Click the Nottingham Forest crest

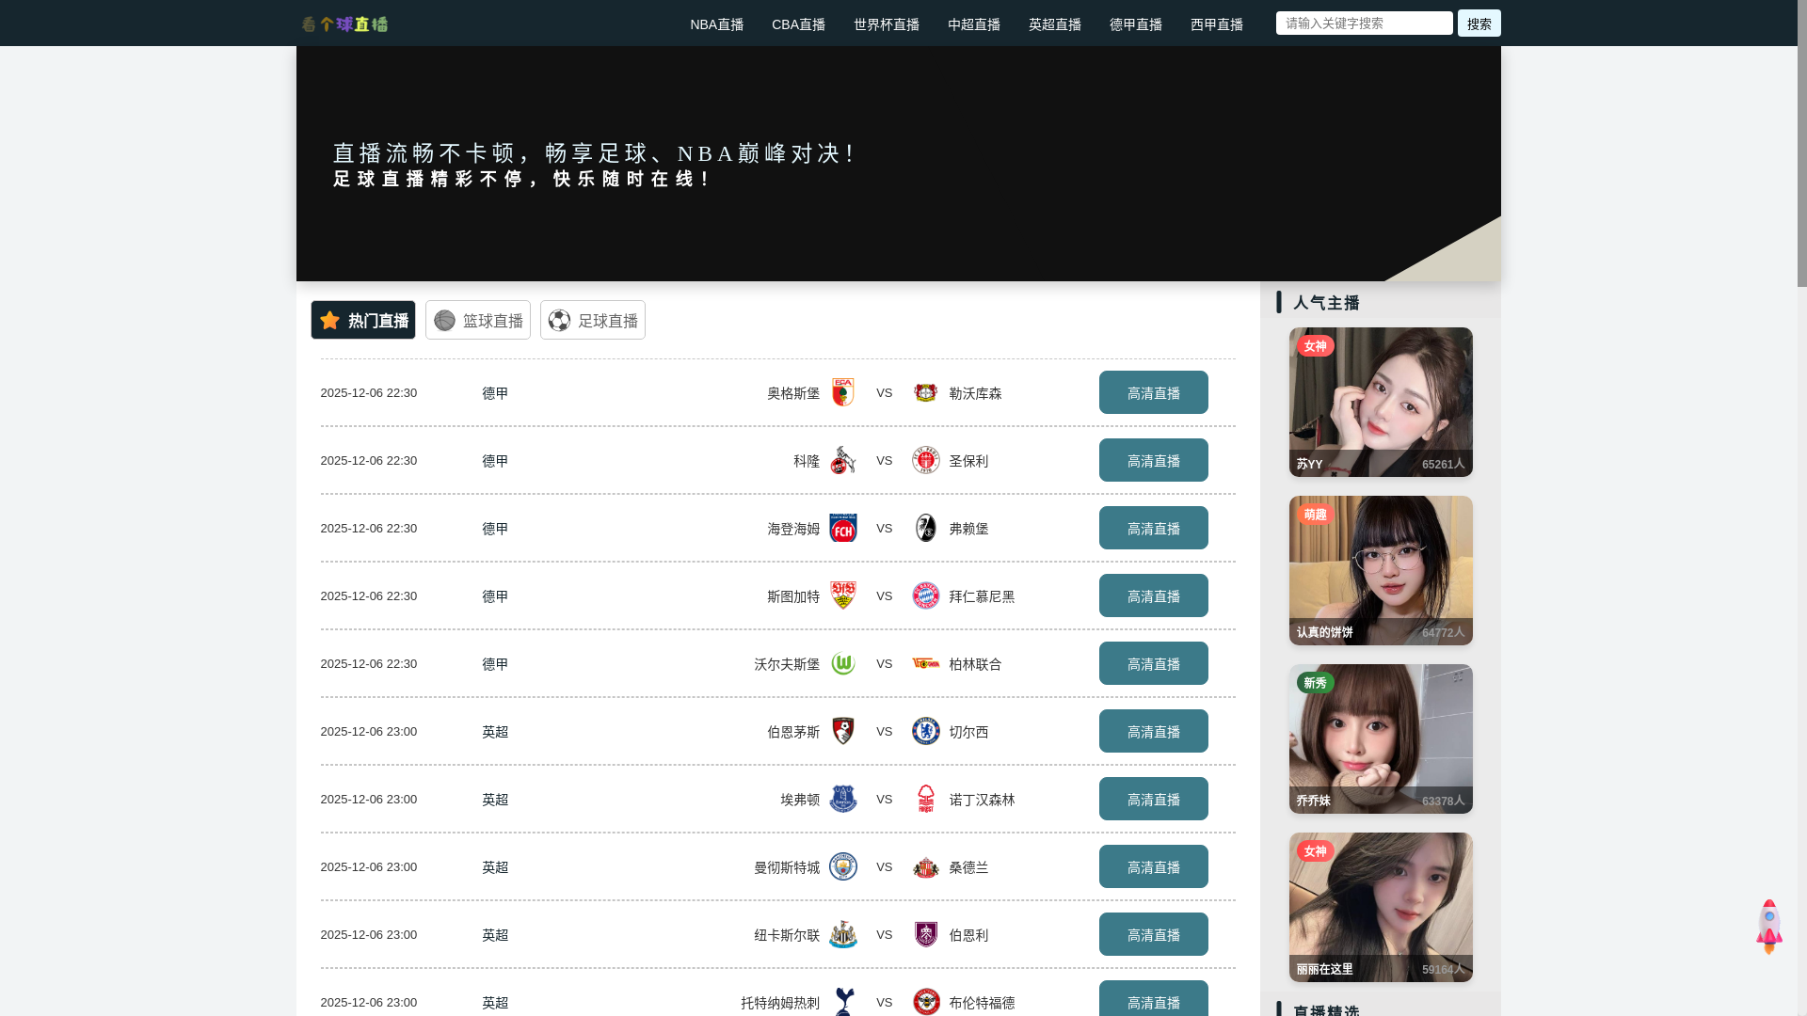pyautogui.click(x=926, y=799)
